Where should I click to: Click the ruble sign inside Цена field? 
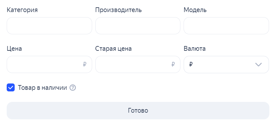(x=84, y=64)
